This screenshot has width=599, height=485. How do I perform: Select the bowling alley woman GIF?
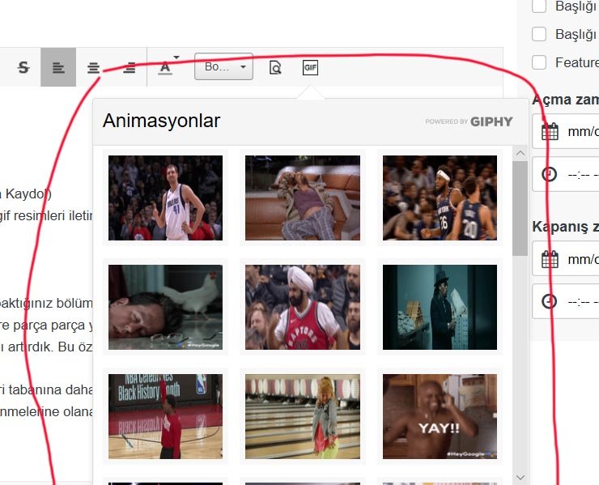tap(303, 417)
